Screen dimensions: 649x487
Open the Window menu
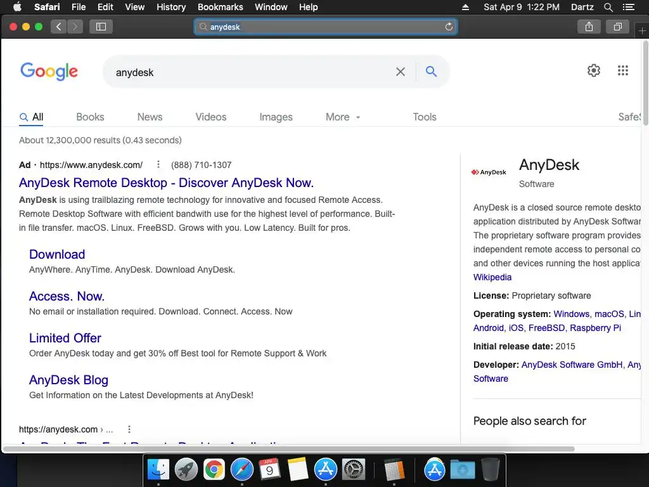click(x=271, y=7)
